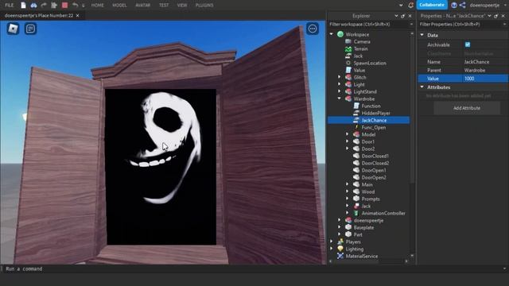The height and width of the screenshot is (286, 509).
Task: Click the New file icon
Action: point(23,5)
